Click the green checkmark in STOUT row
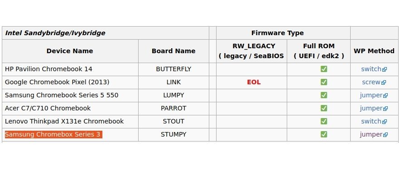This screenshot has width=400, height=169. point(324,121)
